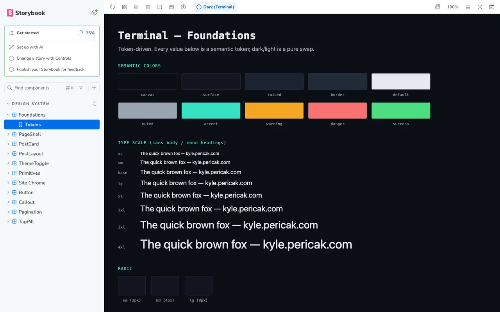Toggle the measure ruler toolbar icon

[148, 7]
